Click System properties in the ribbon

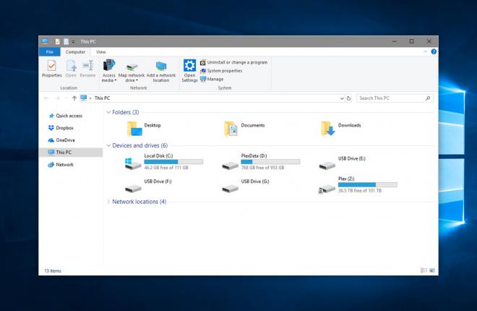coord(224,71)
